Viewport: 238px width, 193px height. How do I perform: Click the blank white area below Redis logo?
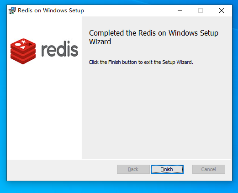tap(44, 111)
